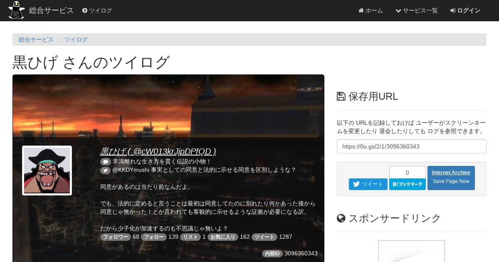The width and height of the screenshot is (499, 262).
Task: Click the chevron icon before サービス一覧
Action: (398, 10)
